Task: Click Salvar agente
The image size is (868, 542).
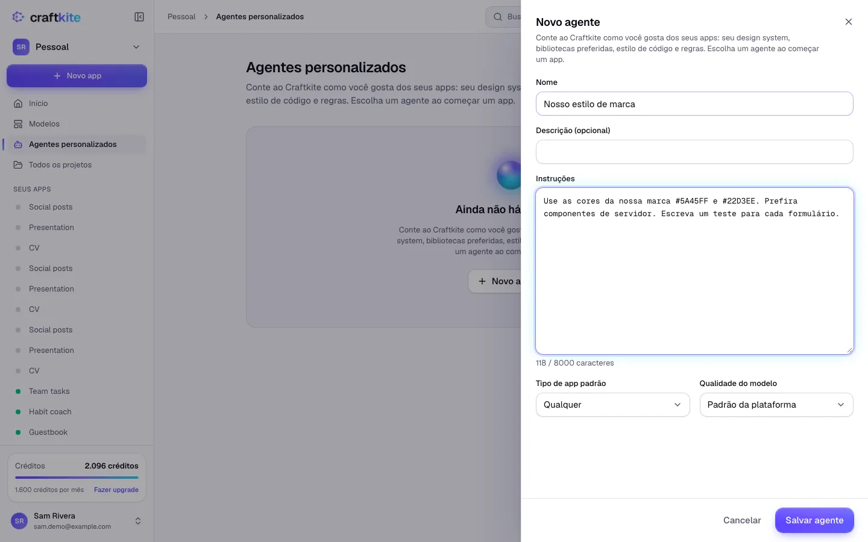Action: 814,520
